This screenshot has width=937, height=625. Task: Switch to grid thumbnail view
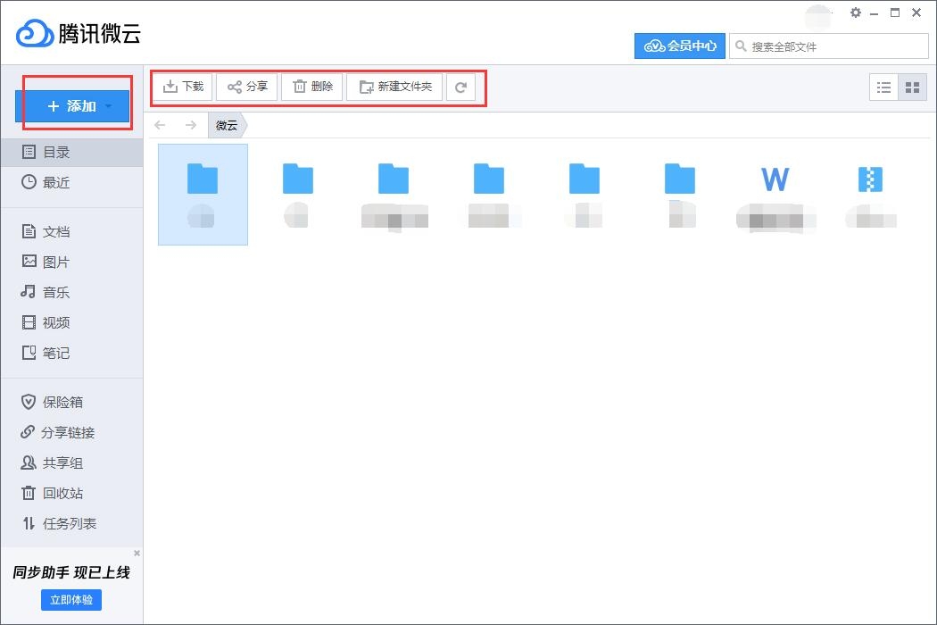click(913, 87)
